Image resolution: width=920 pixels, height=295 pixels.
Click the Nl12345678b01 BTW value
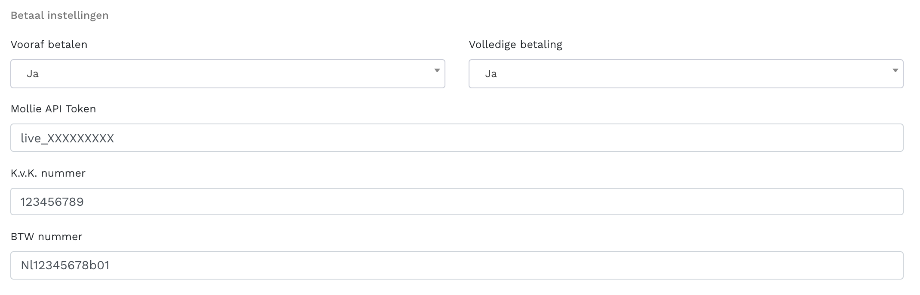click(65, 266)
